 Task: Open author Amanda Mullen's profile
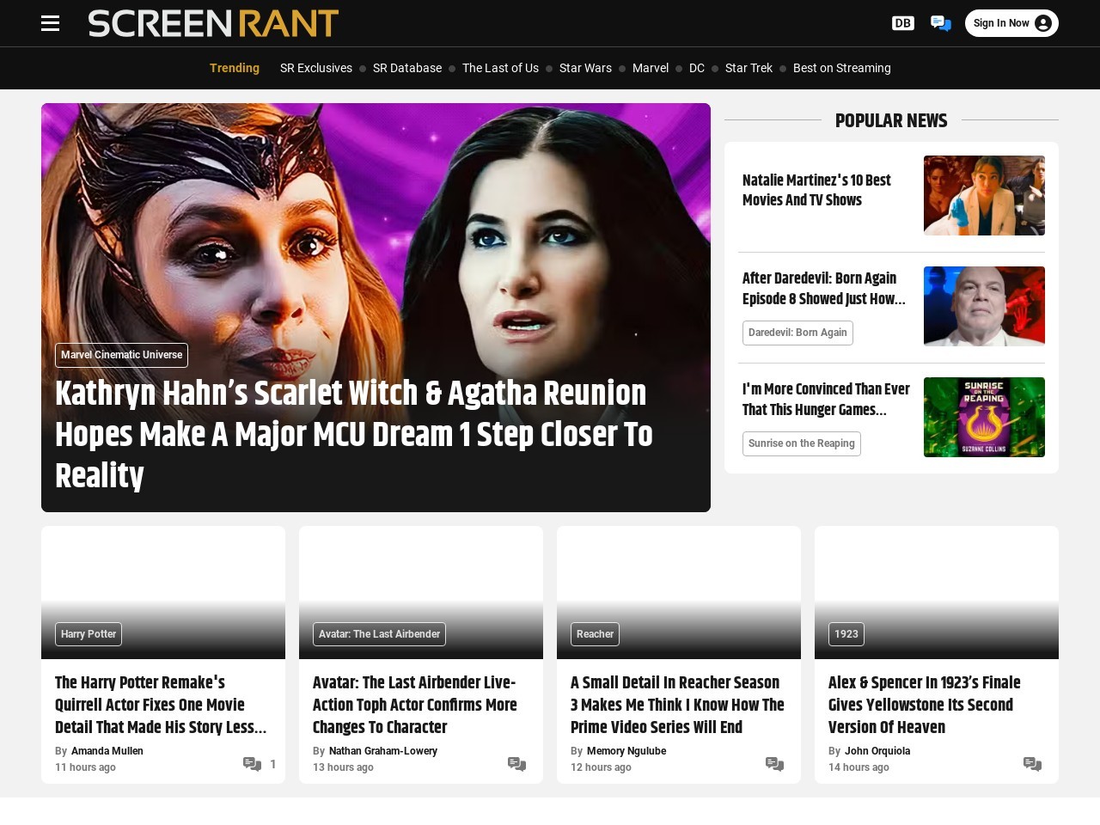tap(107, 751)
